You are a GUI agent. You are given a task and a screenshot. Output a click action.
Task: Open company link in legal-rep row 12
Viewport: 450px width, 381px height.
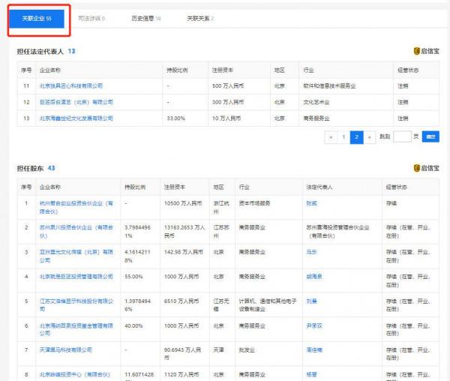pos(76,102)
